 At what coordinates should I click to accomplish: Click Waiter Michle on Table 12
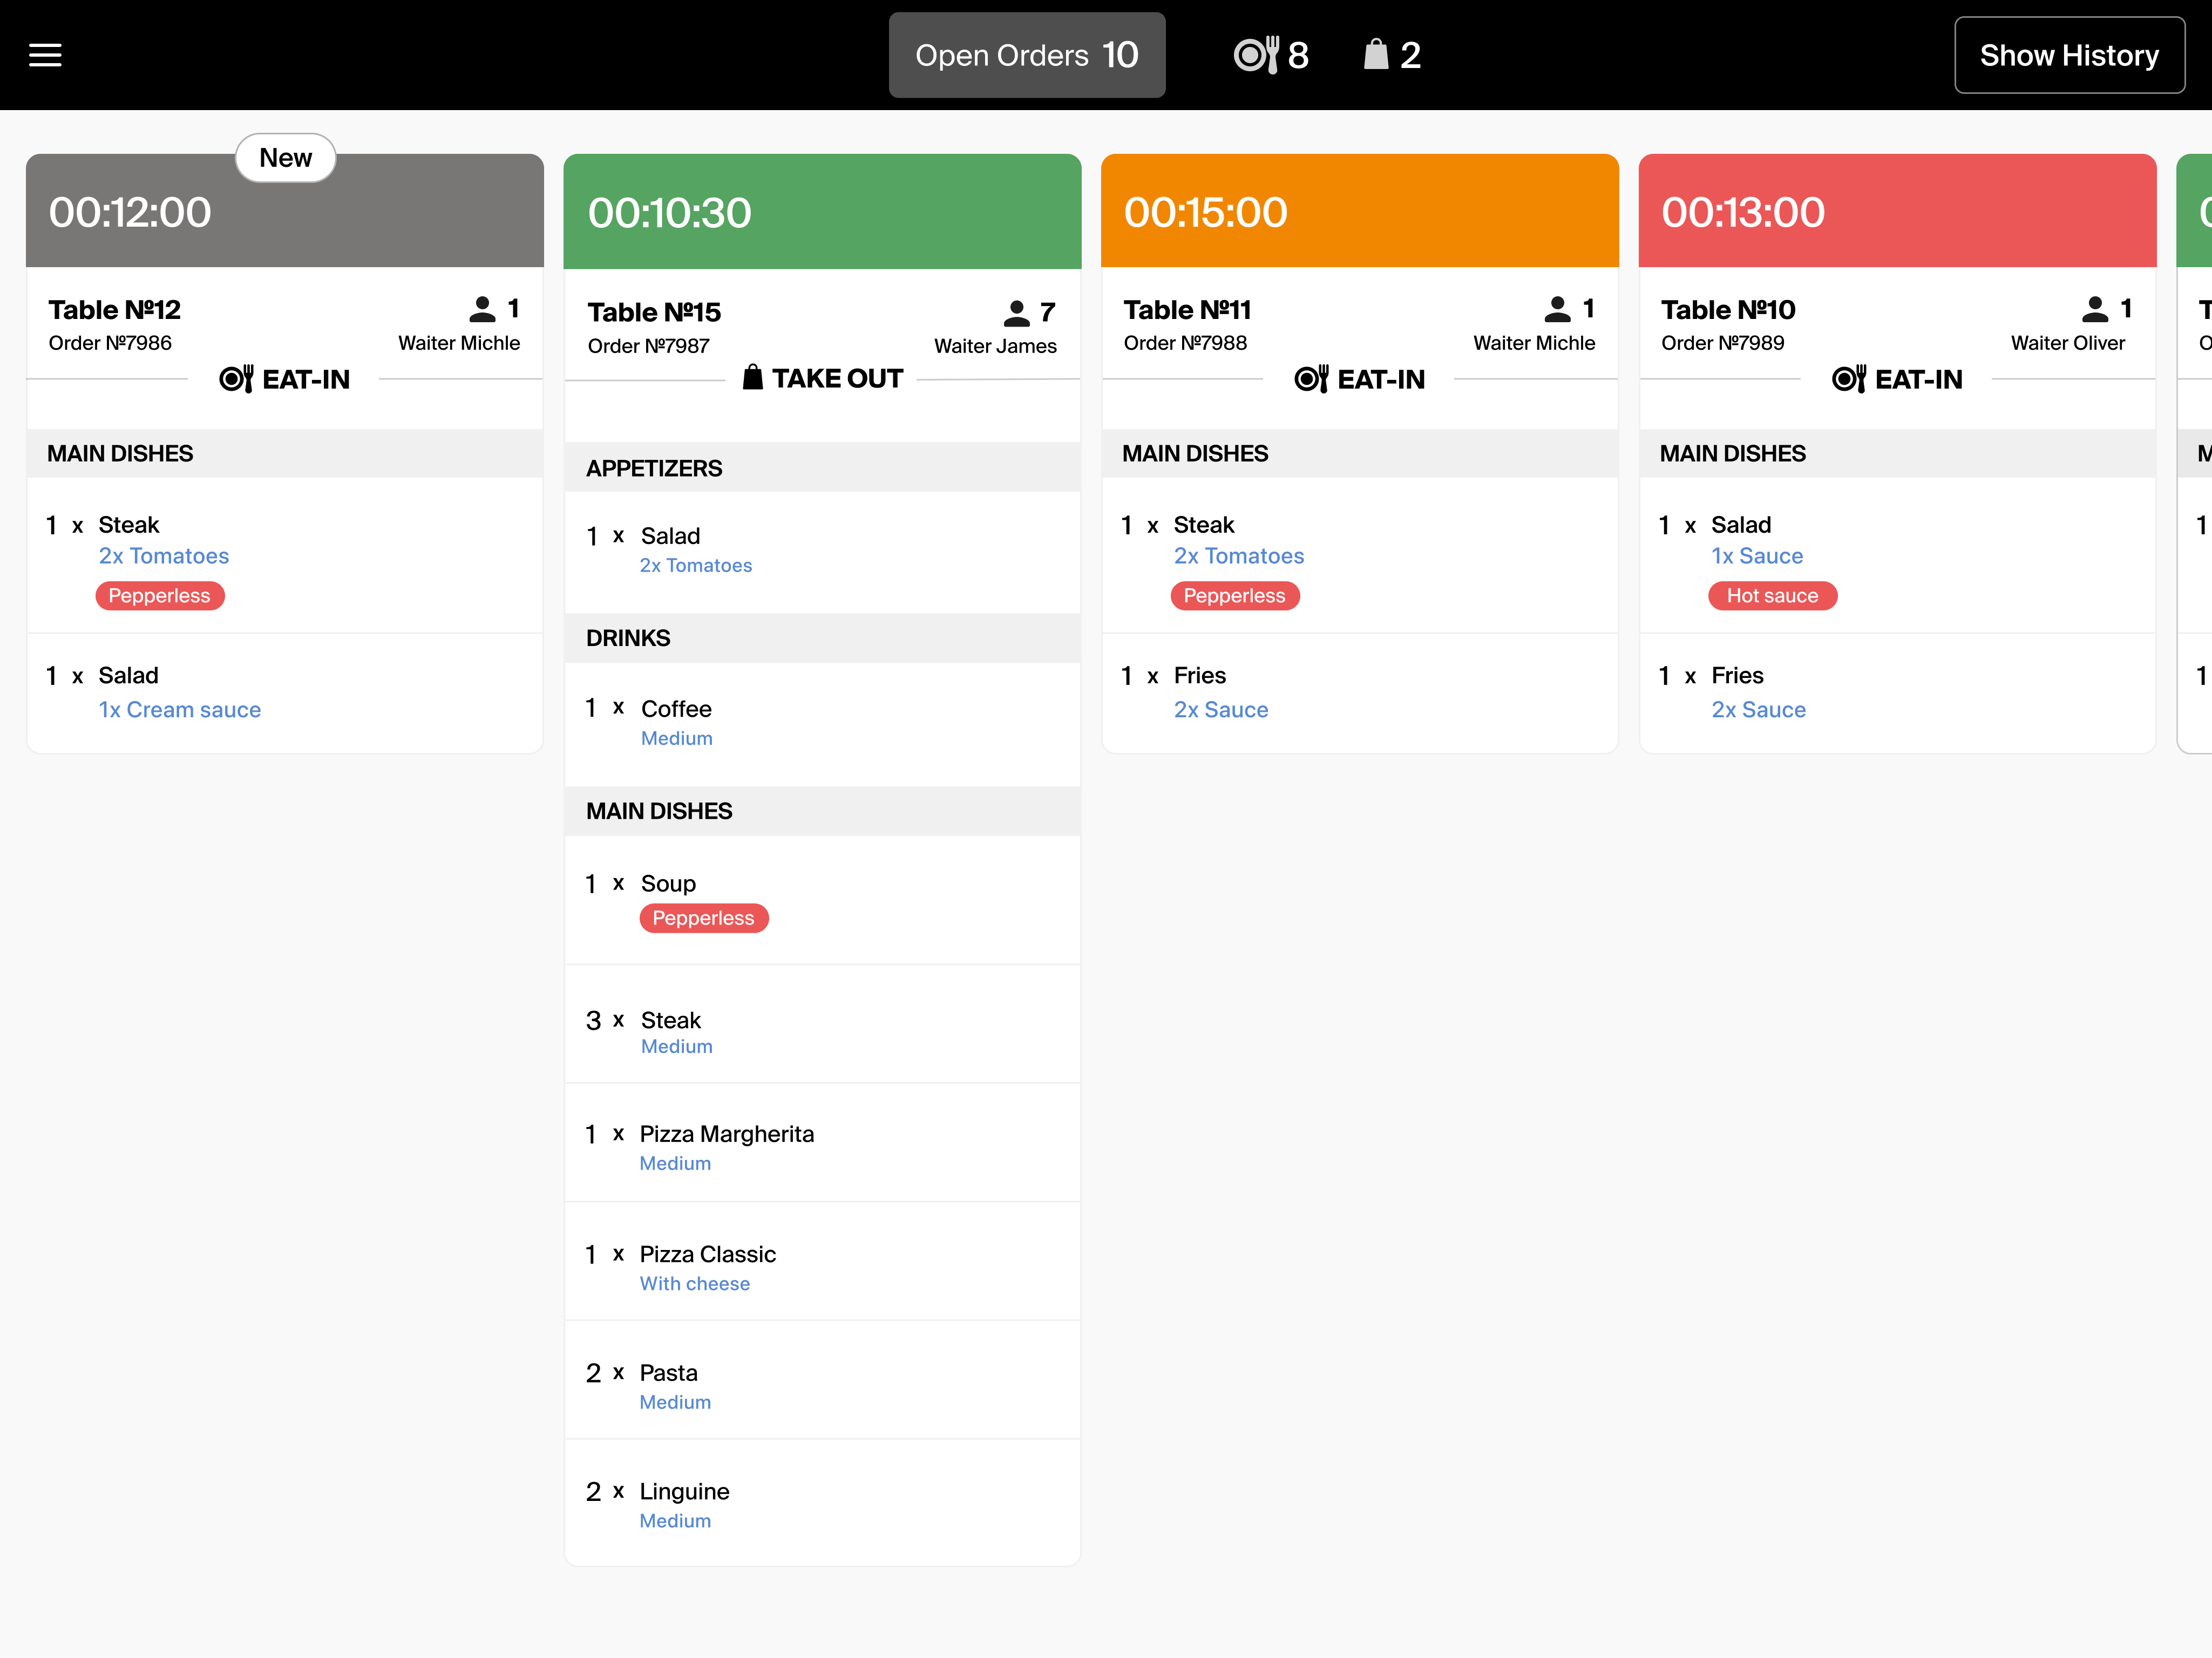coord(459,343)
